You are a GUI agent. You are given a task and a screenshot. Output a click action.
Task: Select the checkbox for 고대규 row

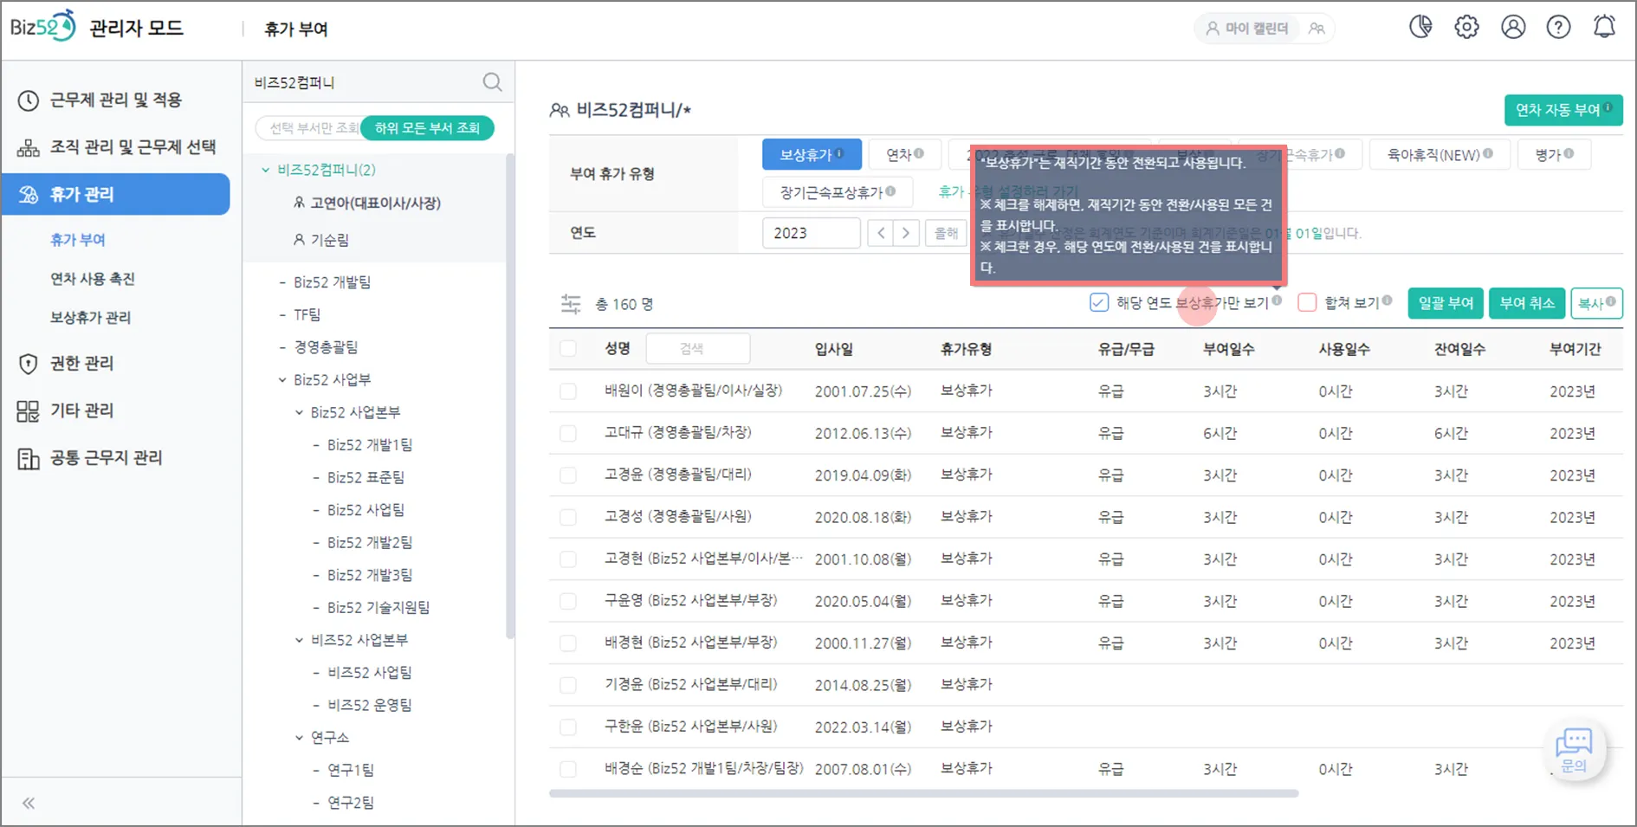coord(568,433)
